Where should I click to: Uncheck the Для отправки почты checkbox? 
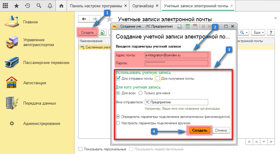tap(118, 79)
